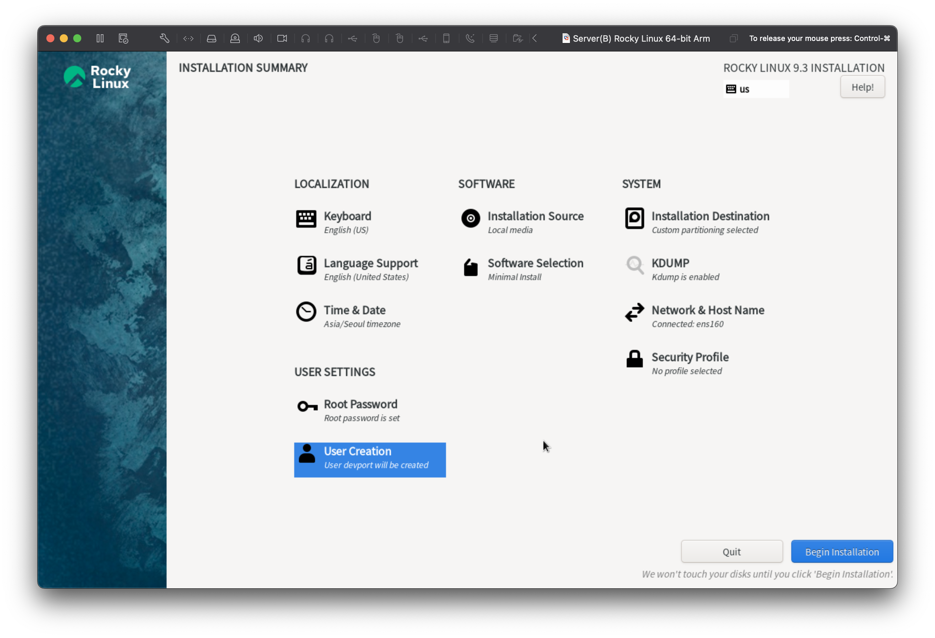Click the CD/DVD drive device icon
This screenshot has width=935, height=638.
tap(235, 38)
